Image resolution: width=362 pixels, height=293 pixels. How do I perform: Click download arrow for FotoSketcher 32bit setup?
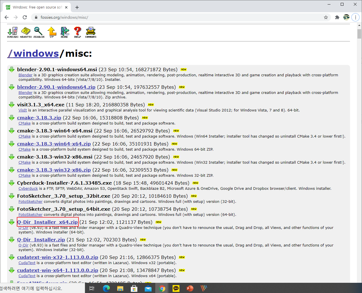tap(12, 196)
